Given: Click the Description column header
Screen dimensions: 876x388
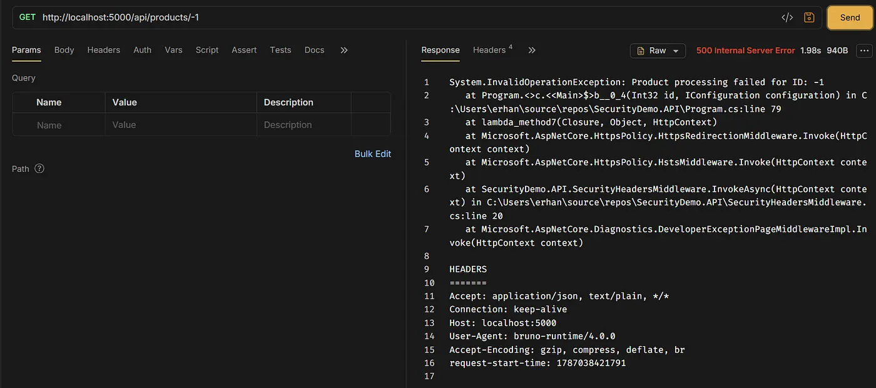Looking at the screenshot, I should [288, 102].
